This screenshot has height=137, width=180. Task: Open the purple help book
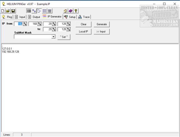(x=71, y=11)
